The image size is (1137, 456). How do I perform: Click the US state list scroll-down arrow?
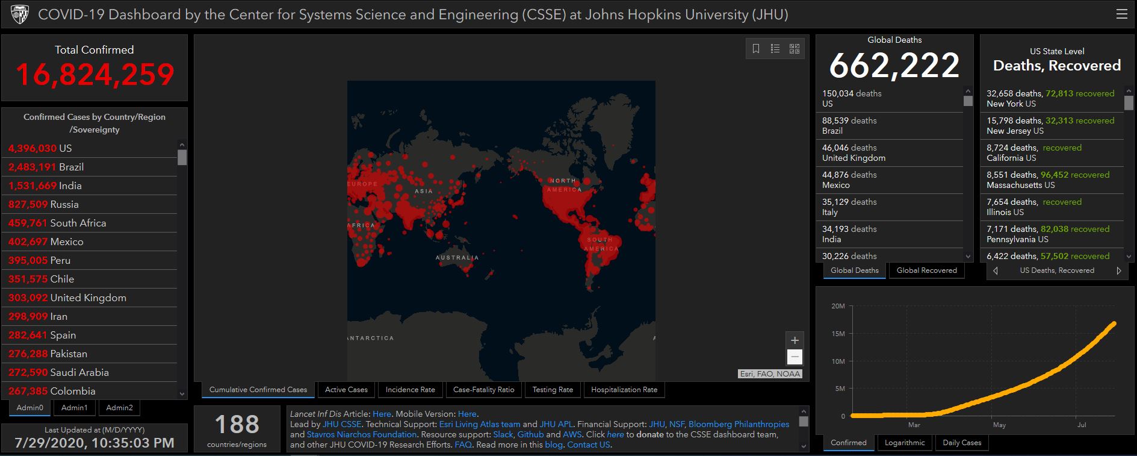(1129, 257)
